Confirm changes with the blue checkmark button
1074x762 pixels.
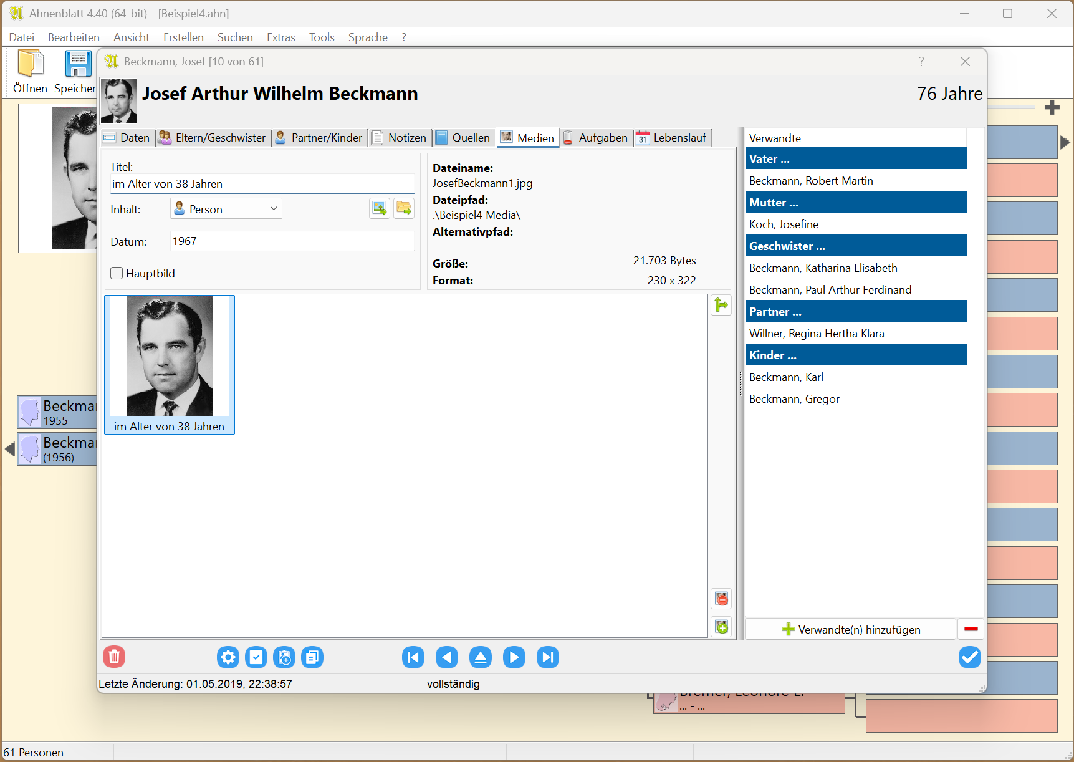969,657
